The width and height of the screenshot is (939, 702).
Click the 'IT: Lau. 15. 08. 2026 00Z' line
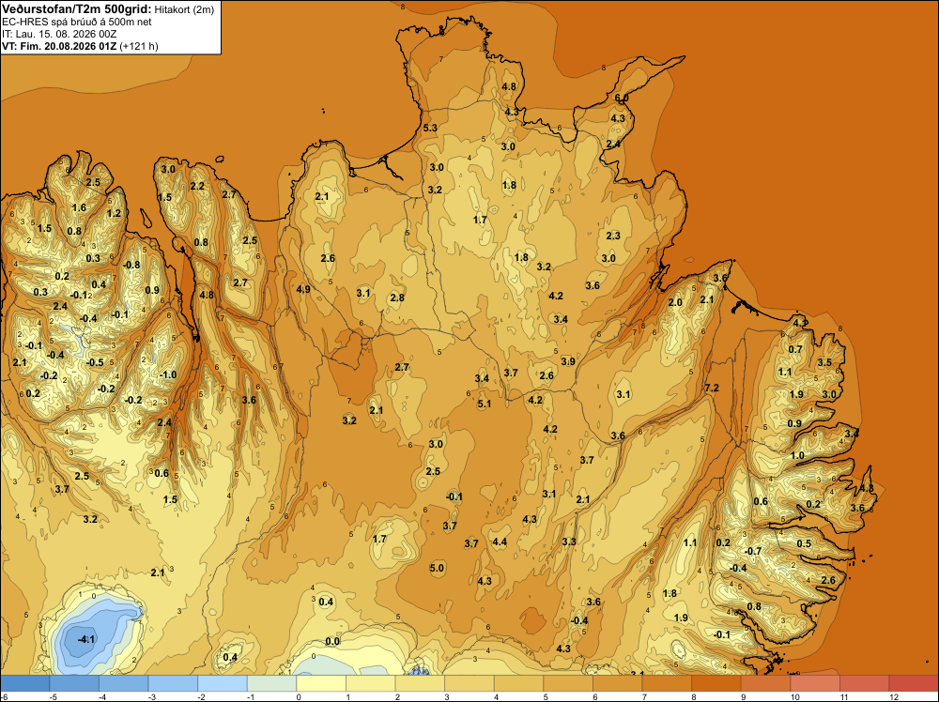click(58, 34)
